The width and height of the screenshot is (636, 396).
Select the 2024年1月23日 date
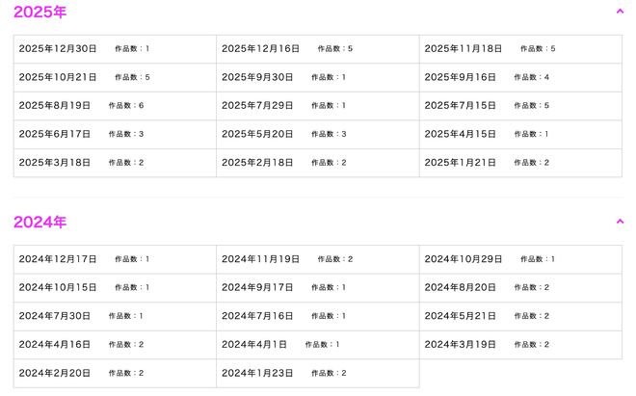click(x=318, y=373)
